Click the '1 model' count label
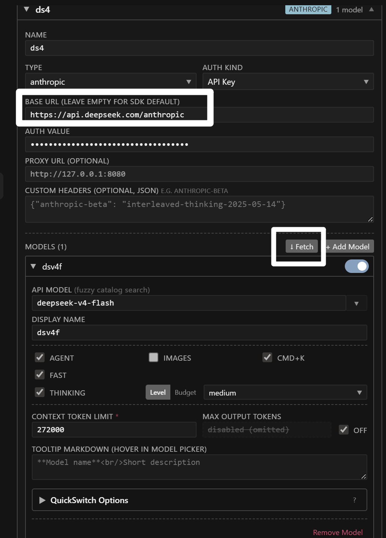This screenshot has width=386, height=538. [x=349, y=10]
